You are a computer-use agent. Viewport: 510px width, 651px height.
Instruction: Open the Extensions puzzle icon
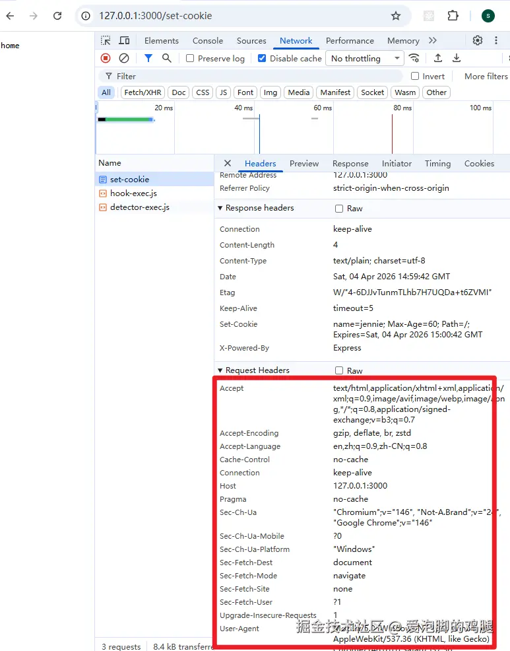click(453, 16)
